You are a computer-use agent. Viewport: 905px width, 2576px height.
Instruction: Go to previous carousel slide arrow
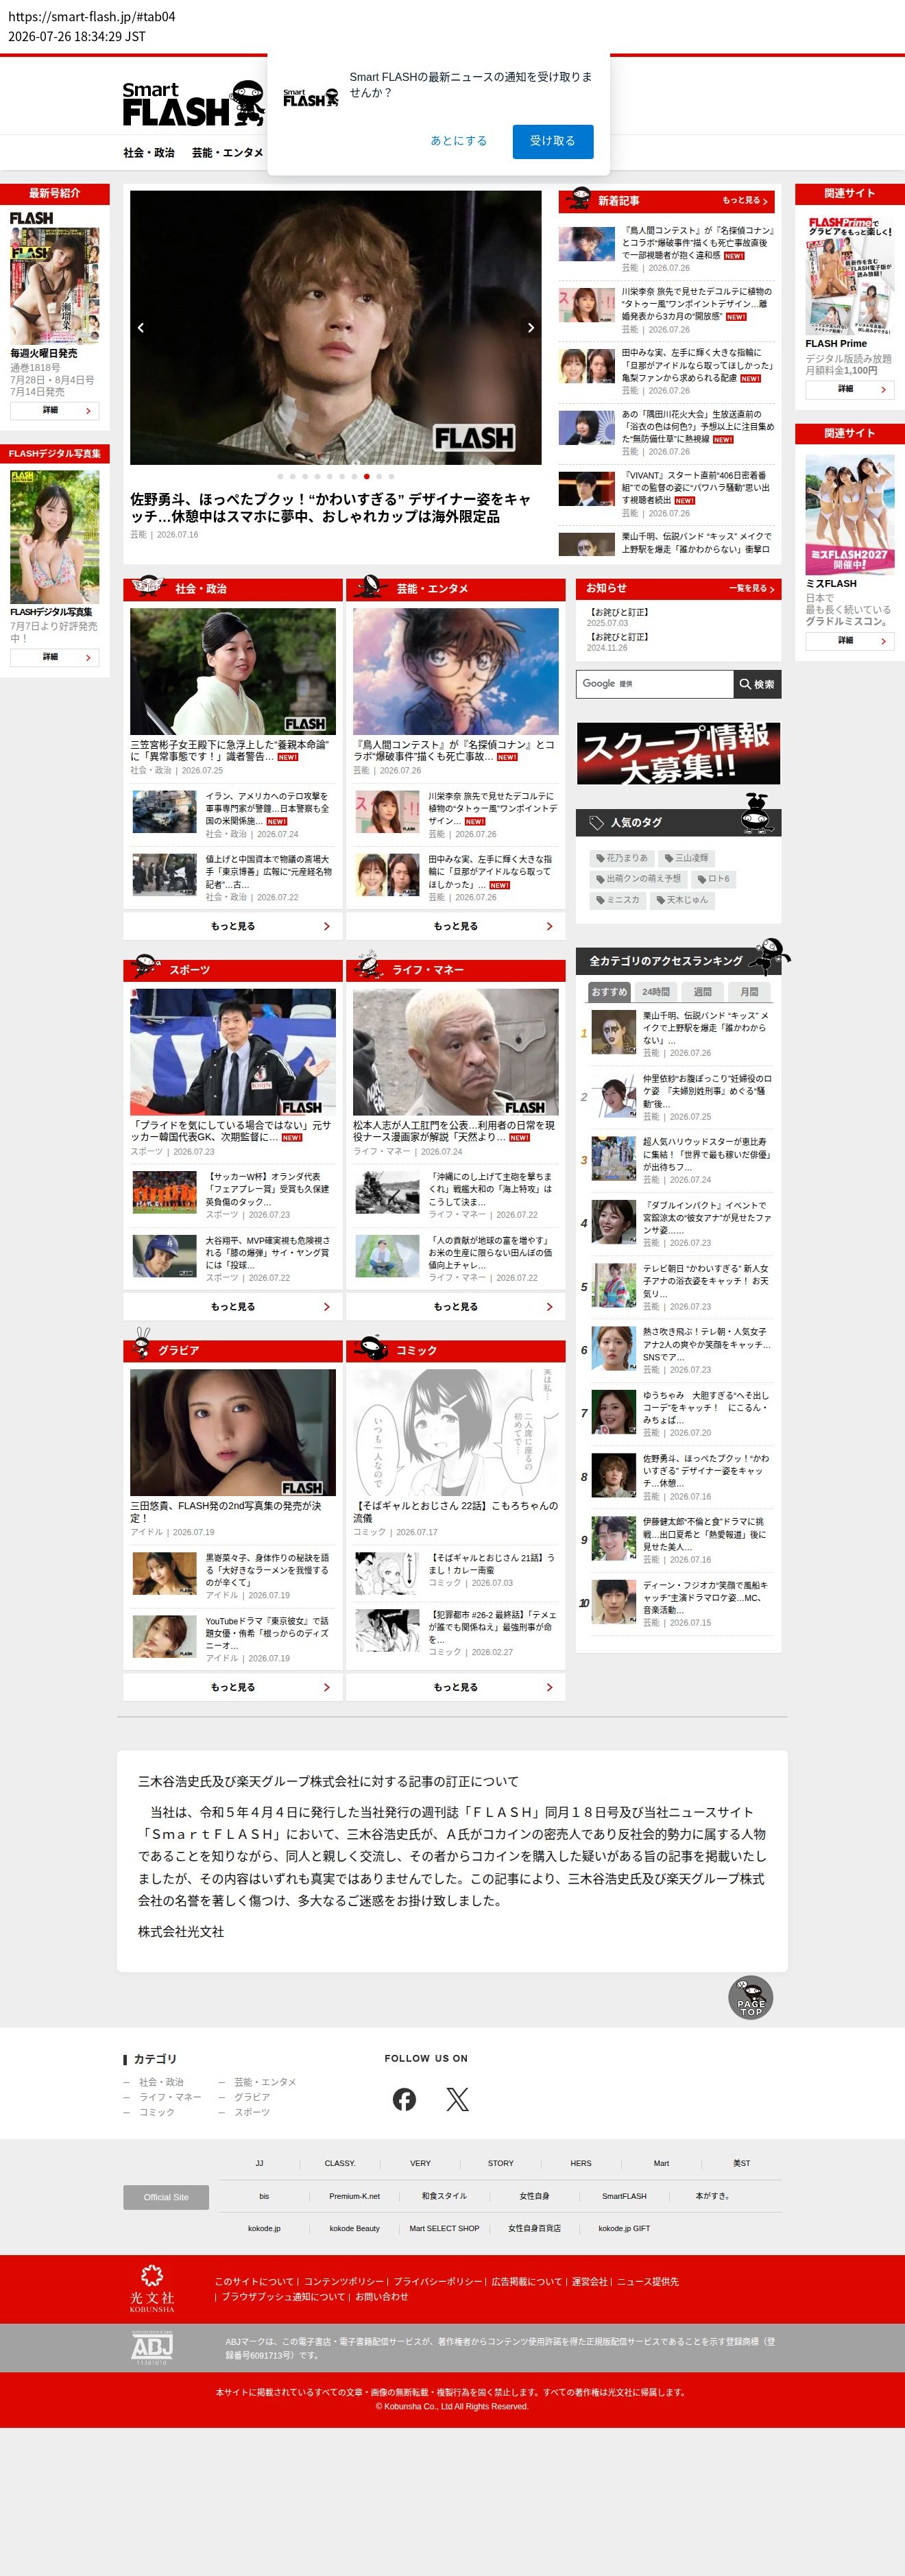(x=141, y=328)
